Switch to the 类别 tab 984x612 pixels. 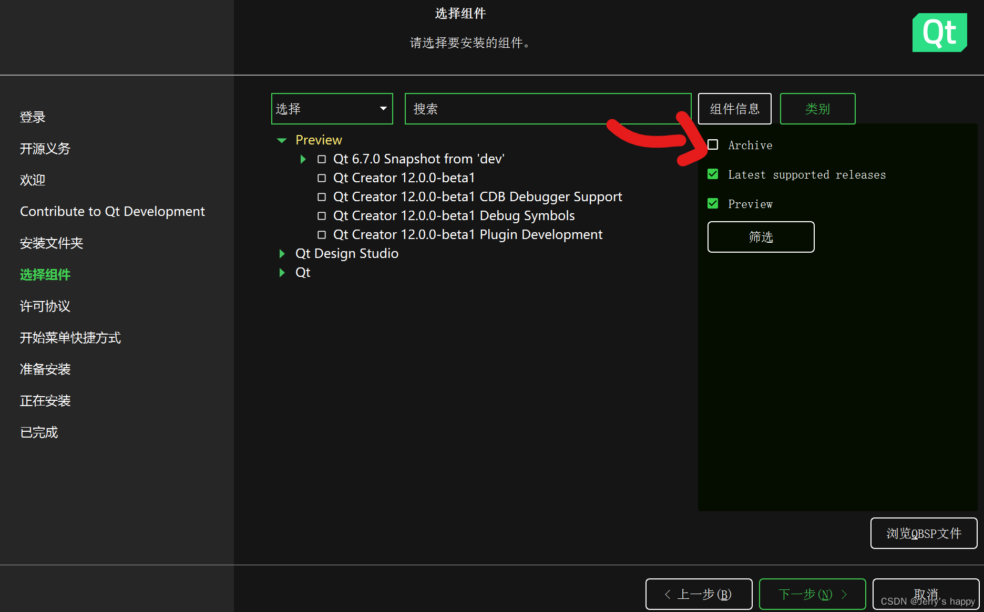point(818,109)
